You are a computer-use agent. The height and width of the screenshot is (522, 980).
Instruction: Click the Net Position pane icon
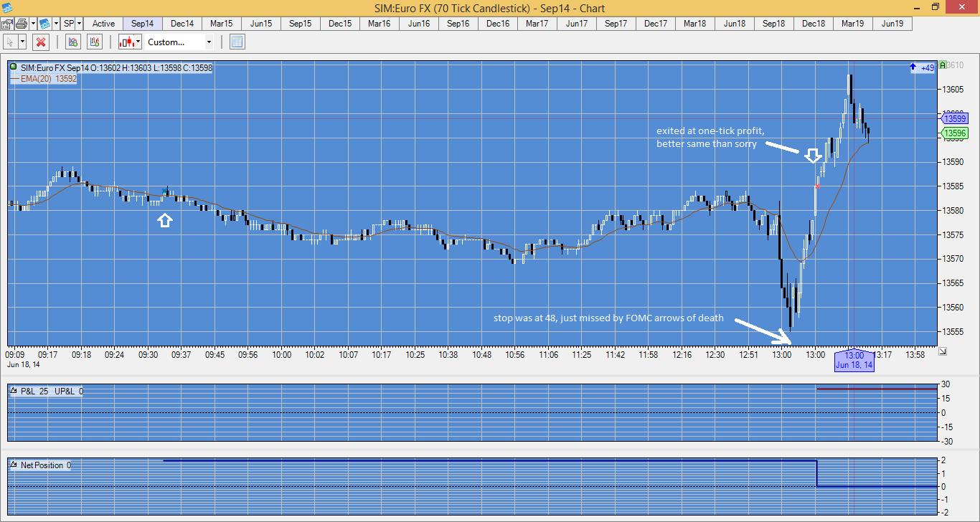coord(13,465)
